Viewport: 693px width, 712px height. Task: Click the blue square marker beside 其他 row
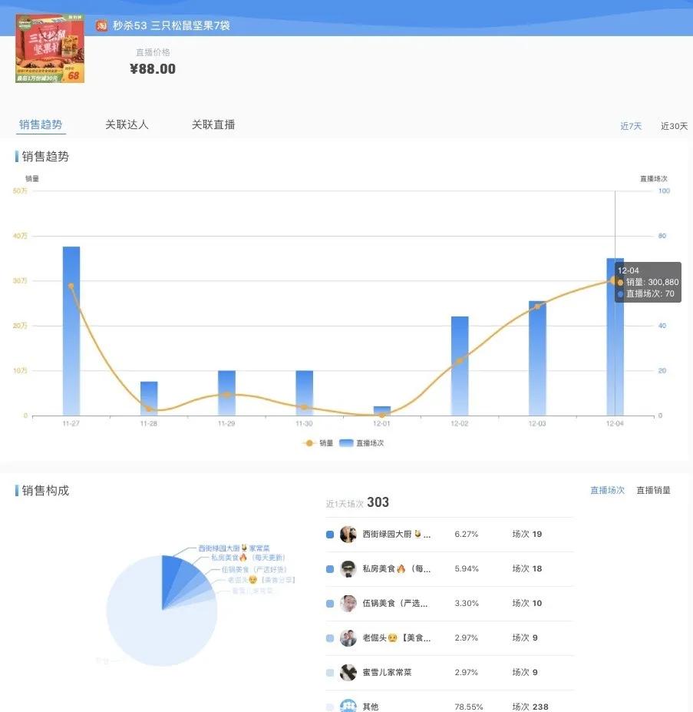click(330, 705)
